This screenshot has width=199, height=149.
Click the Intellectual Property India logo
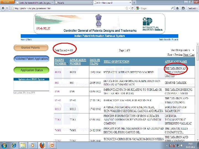(x=152, y=24)
